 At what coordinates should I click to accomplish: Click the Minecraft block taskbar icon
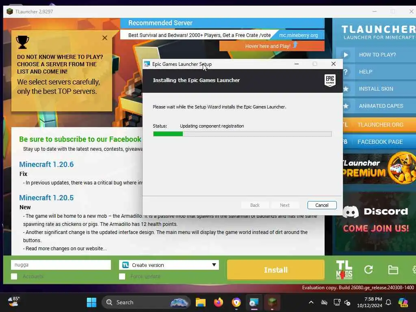[x=272, y=302]
